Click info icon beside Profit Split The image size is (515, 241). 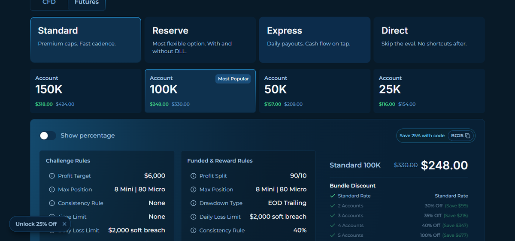coord(193,176)
